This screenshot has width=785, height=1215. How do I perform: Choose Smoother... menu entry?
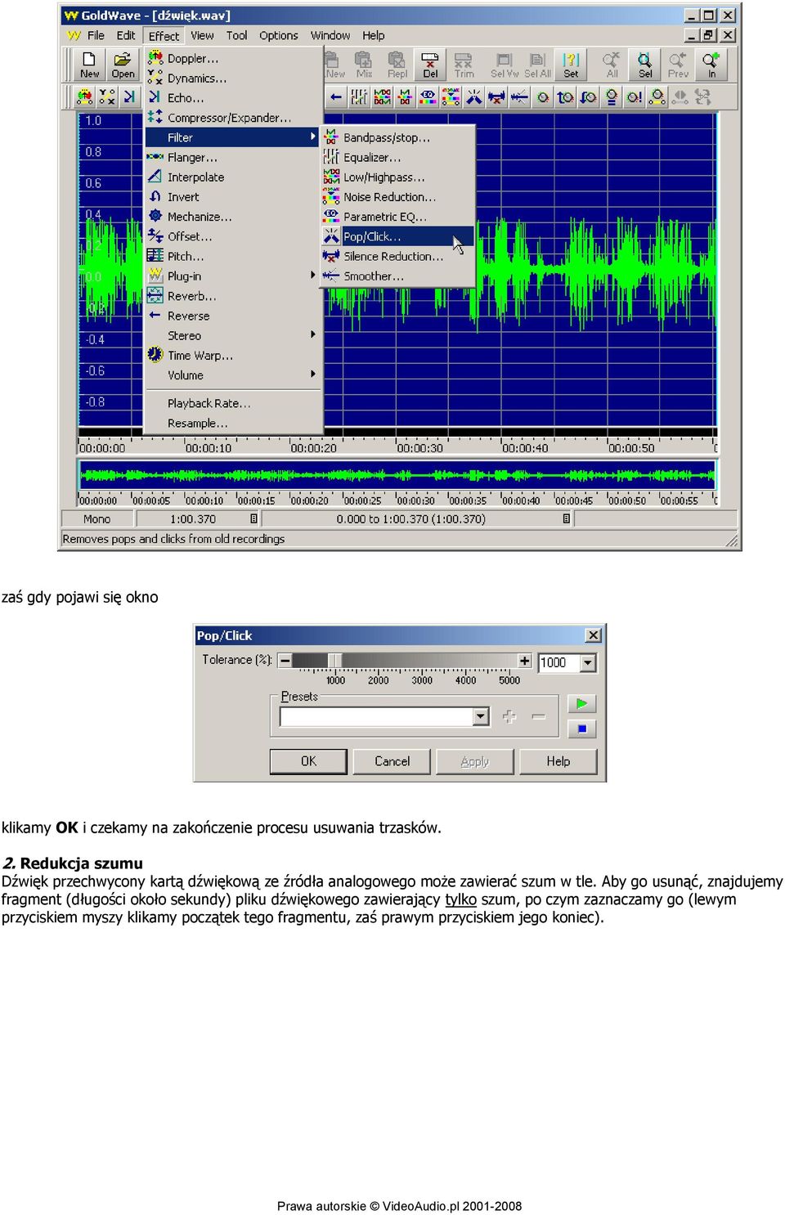[x=398, y=276]
